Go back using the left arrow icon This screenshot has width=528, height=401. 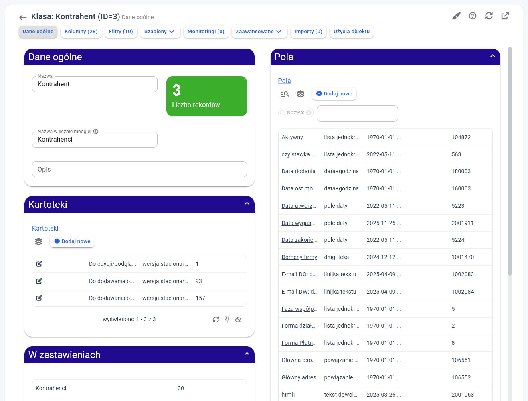[x=23, y=17]
